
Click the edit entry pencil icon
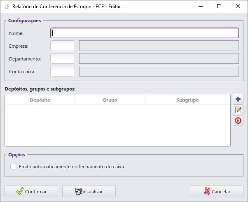point(238,110)
